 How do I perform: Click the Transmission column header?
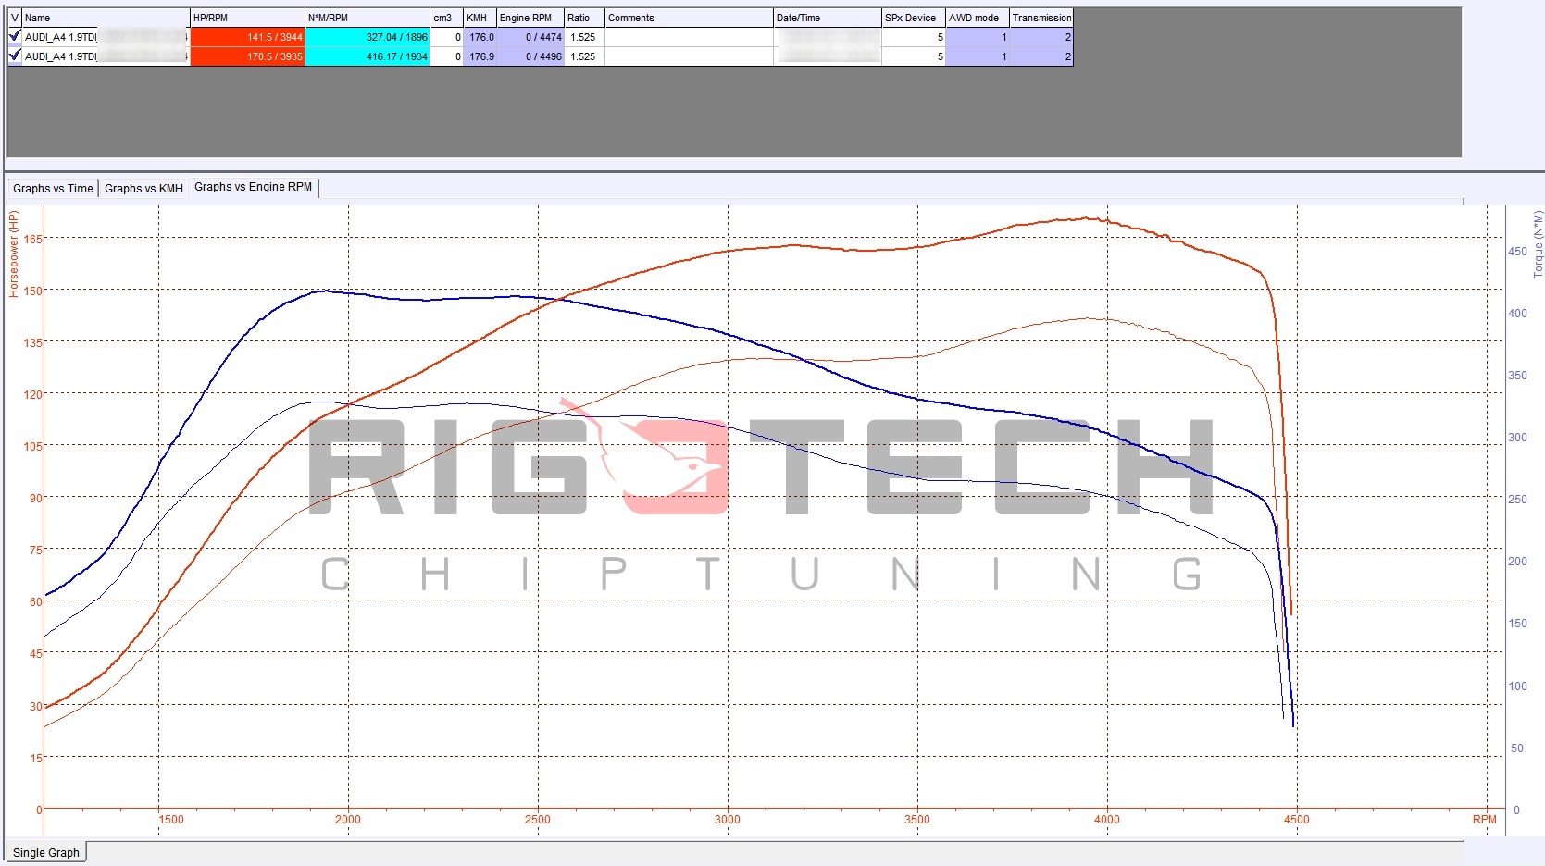(x=1041, y=18)
